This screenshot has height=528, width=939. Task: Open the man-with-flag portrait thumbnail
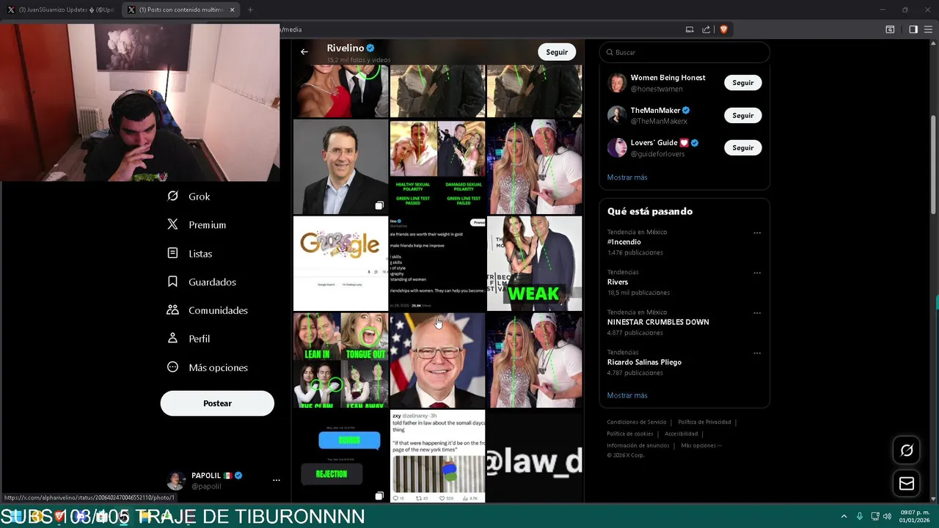(x=437, y=360)
